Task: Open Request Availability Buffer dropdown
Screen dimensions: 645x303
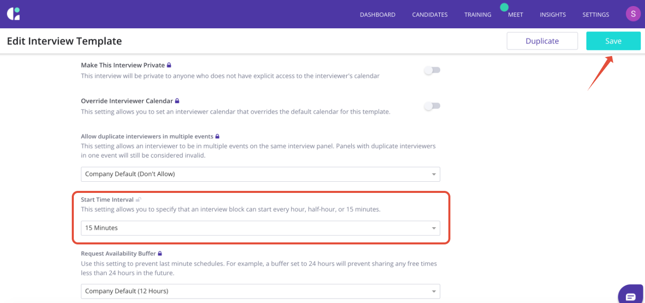Action: coord(260,291)
